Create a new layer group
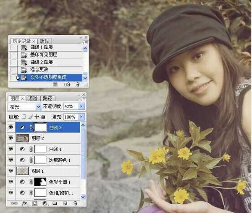 click(55, 203)
